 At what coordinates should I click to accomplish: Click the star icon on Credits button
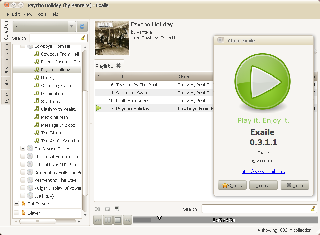(225, 185)
